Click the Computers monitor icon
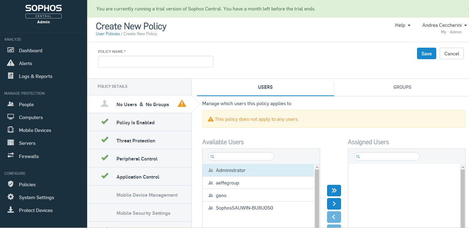 [x=10, y=117]
